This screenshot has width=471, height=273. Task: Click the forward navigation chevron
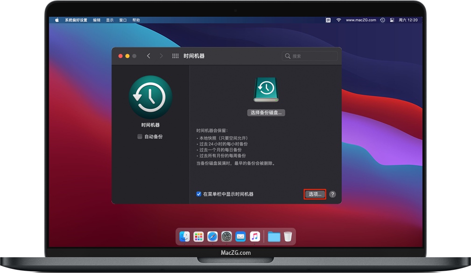pos(161,55)
